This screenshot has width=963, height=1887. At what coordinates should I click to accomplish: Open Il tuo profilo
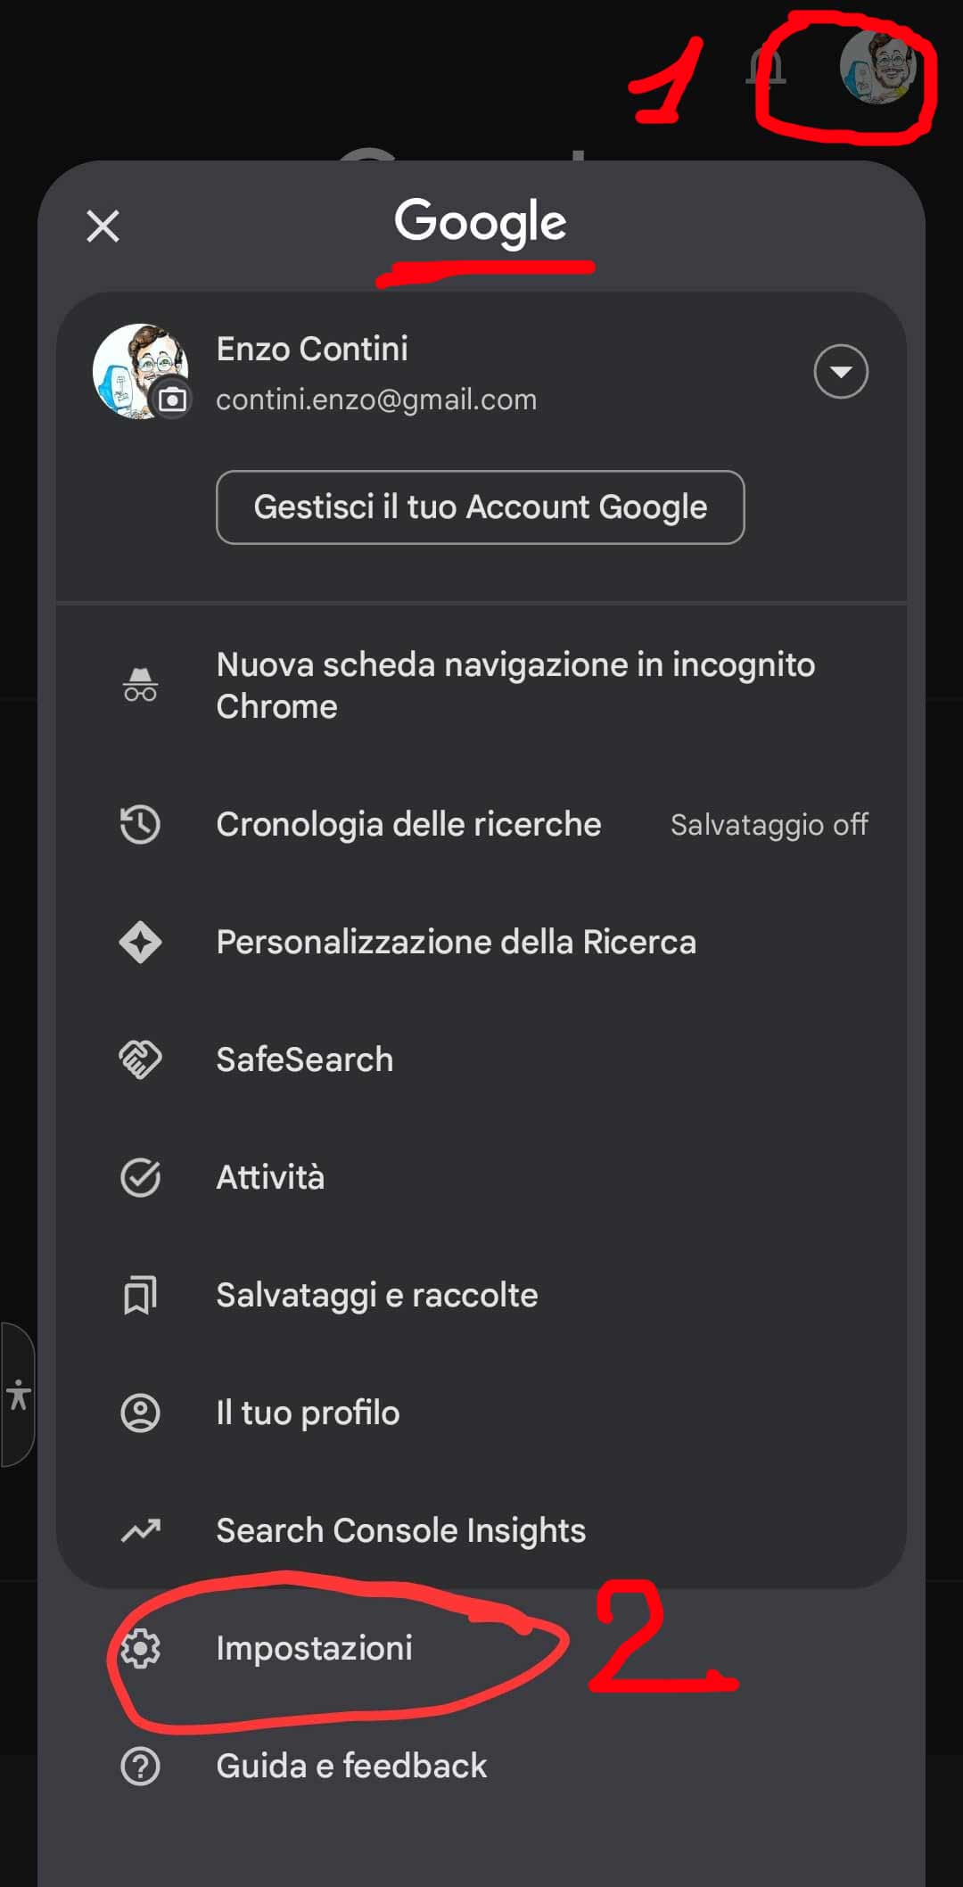[308, 1413]
